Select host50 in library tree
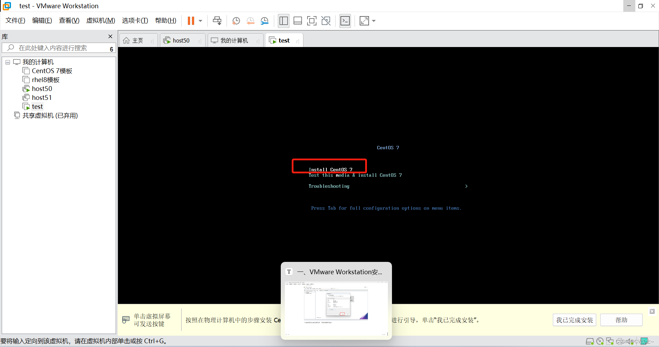Screen dimensions: 659x347 click(42, 89)
